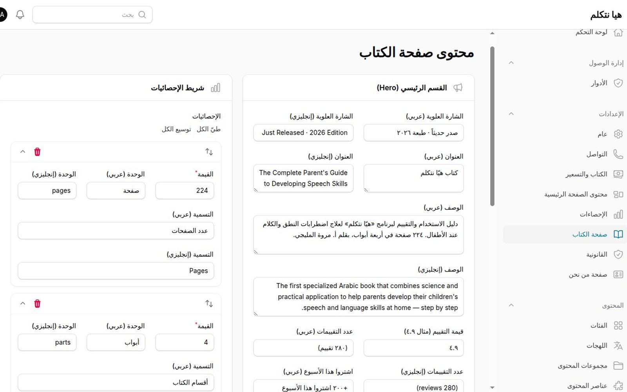Click the sidebar vertical scrollbar thumb

tap(492, 126)
